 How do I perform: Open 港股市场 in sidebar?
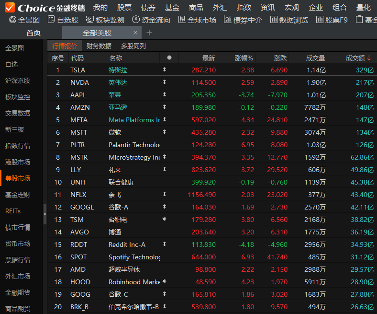[x=18, y=162]
